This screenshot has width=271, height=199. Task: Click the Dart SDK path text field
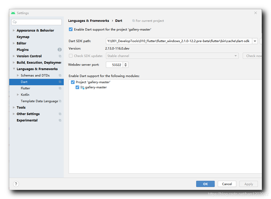click(179, 41)
